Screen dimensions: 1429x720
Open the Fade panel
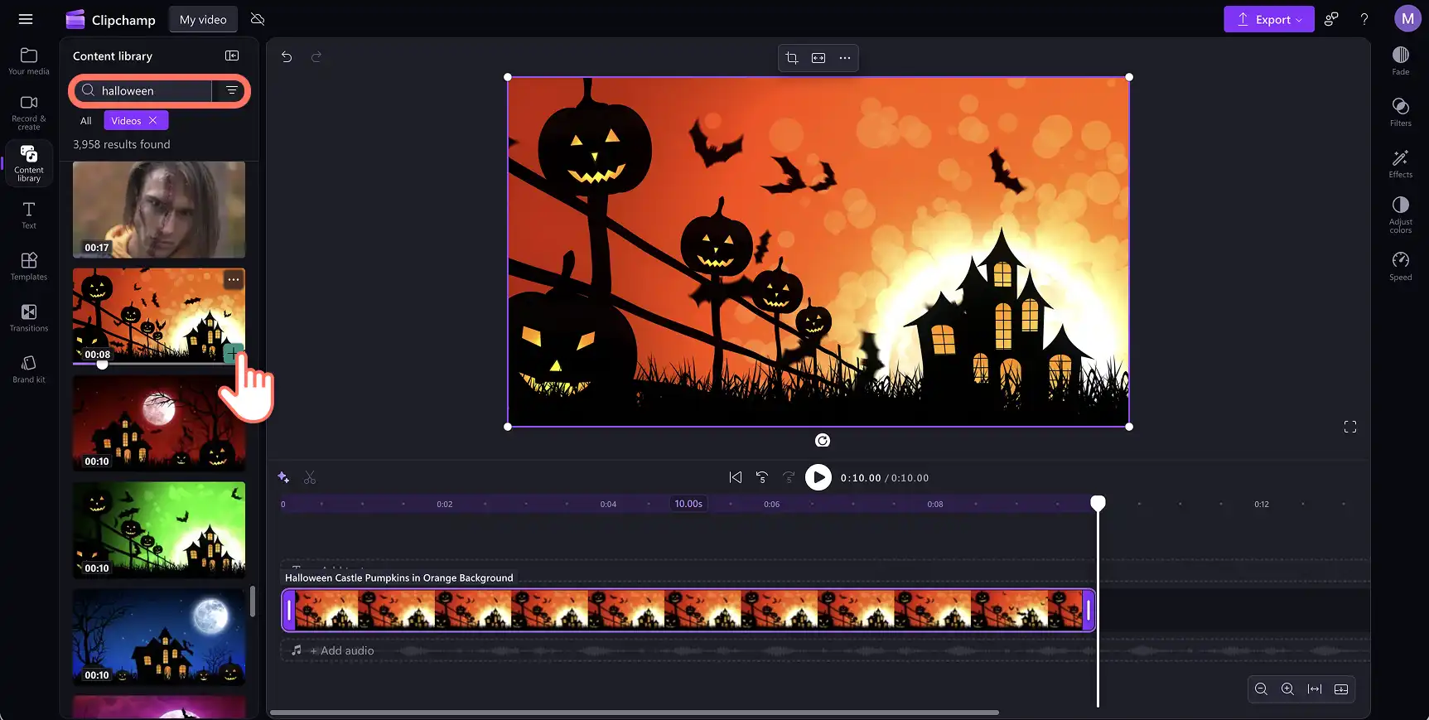tap(1400, 60)
